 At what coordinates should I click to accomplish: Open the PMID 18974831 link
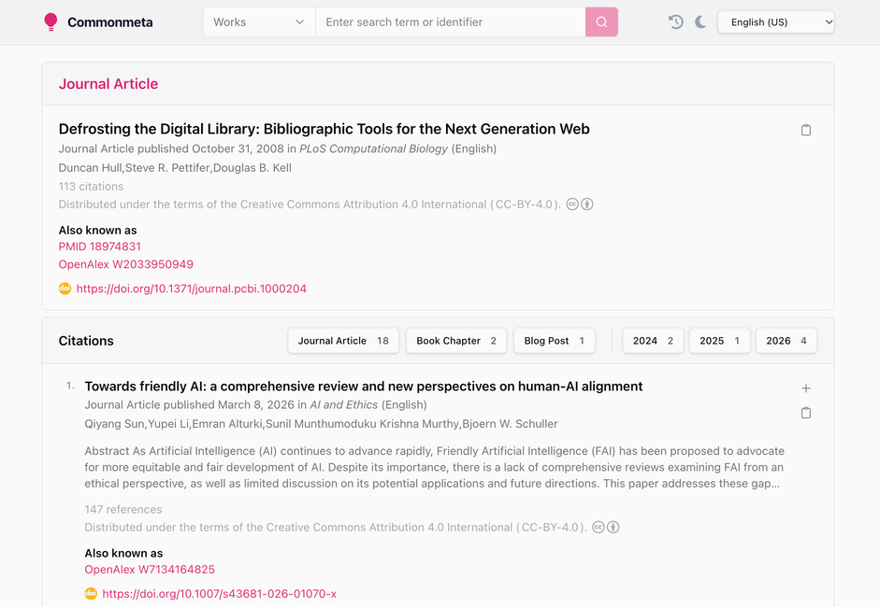(100, 247)
